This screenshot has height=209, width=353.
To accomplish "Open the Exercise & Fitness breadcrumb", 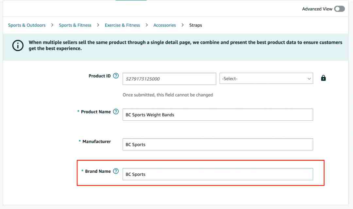I will (122, 25).
